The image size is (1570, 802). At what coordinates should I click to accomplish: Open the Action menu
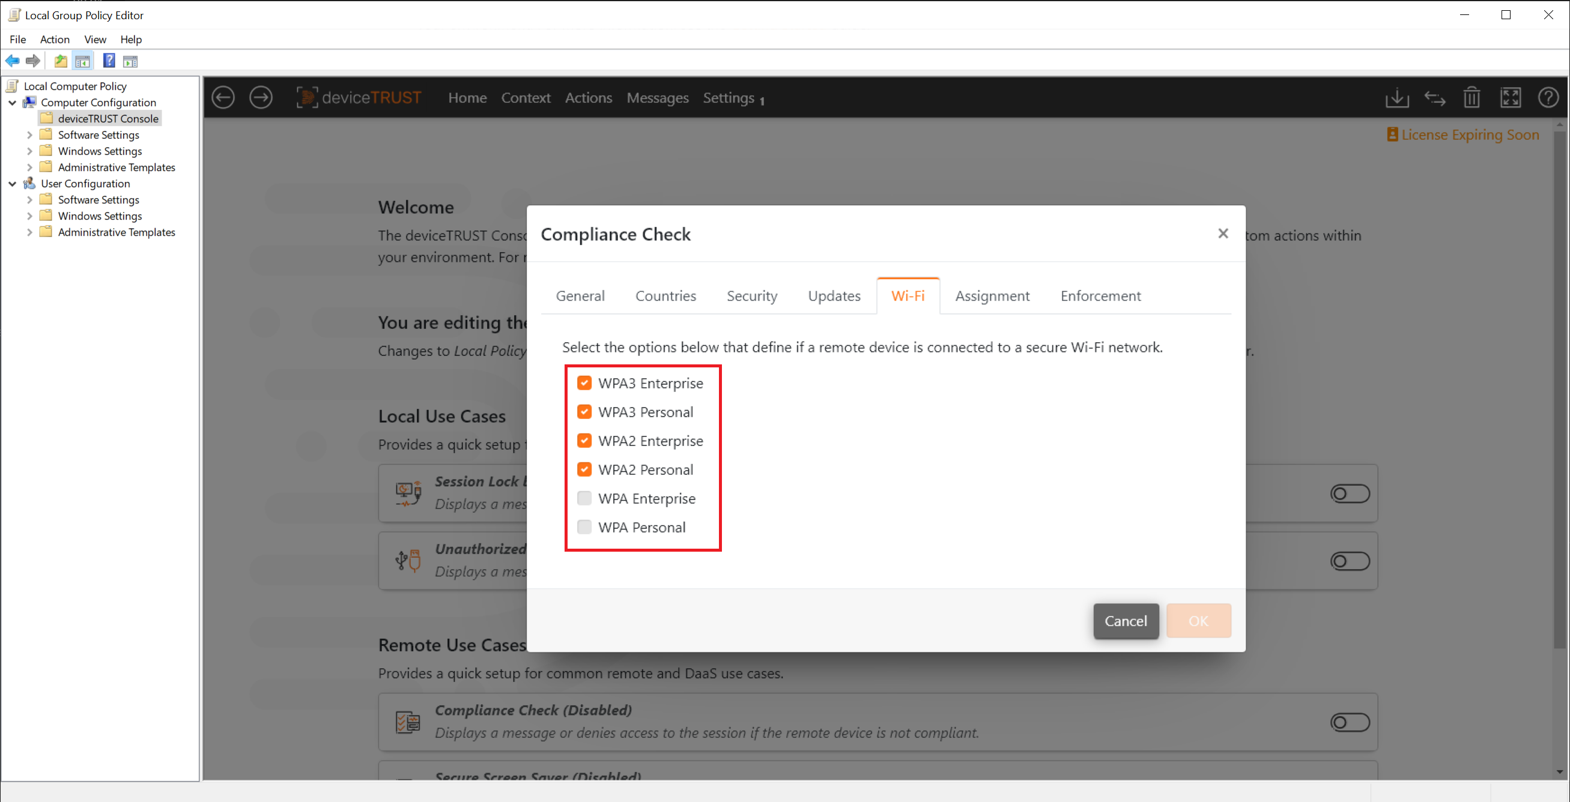[55, 39]
